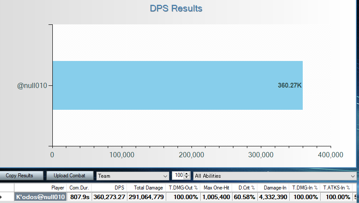Increase the value with stepper up arrow
359x203 pixels.
[187, 174]
